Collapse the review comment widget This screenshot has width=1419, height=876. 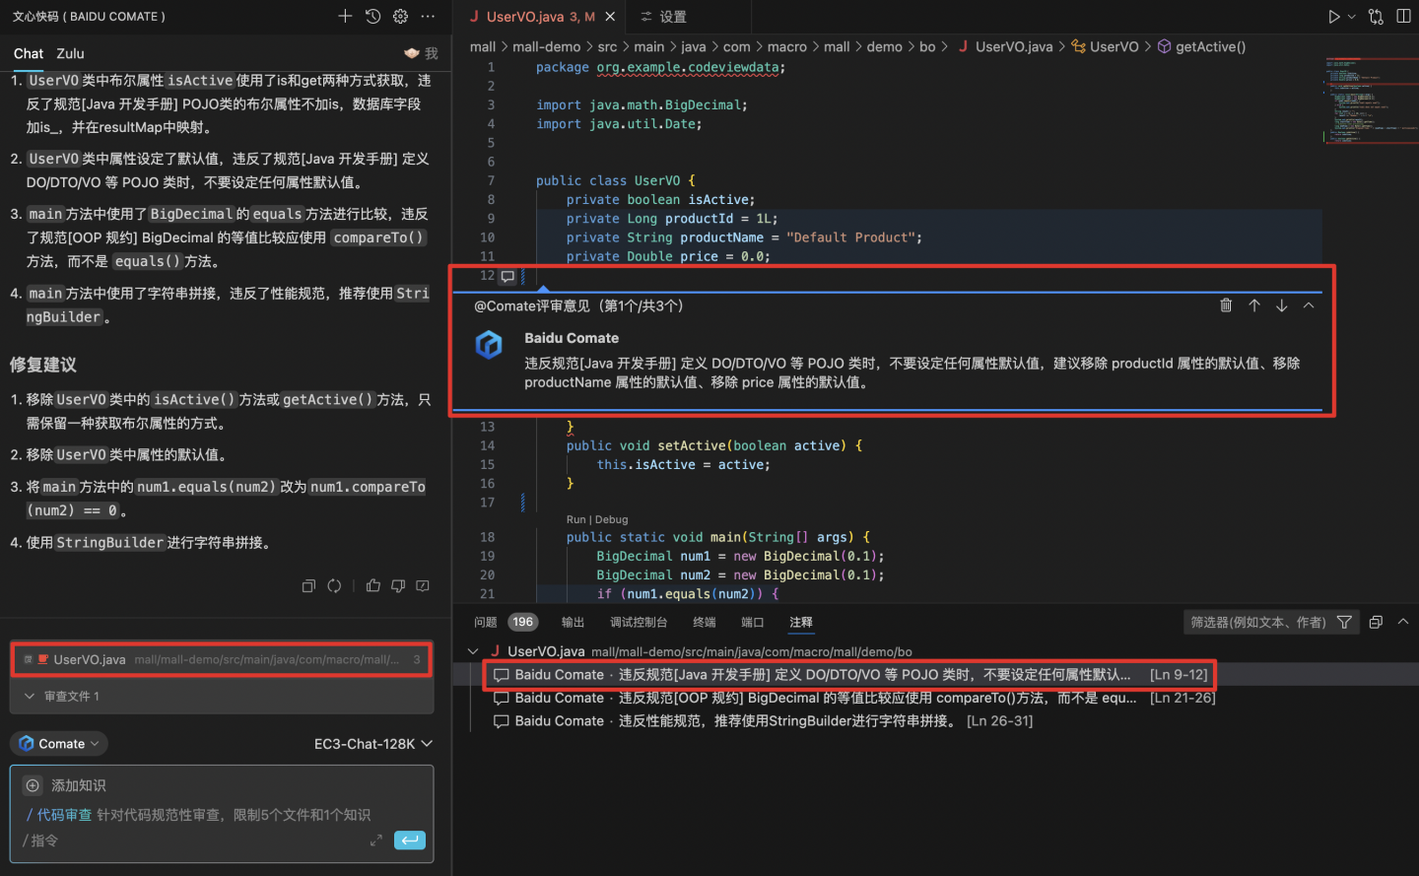click(1309, 305)
